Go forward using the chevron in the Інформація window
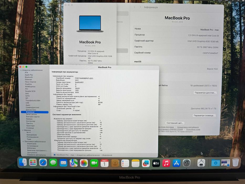The width and height of the screenshot is (245, 184). pos(140,7)
